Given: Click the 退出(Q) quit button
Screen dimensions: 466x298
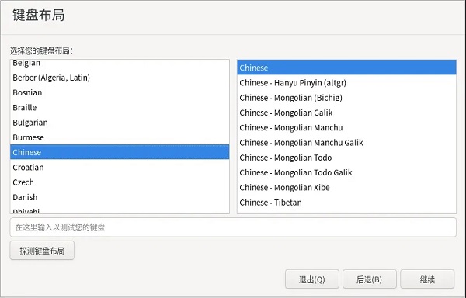Looking at the screenshot, I should click(312, 279).
